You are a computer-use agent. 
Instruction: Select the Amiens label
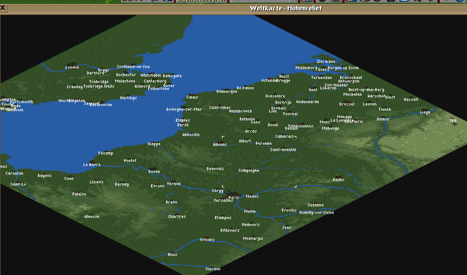click(220, 145)
